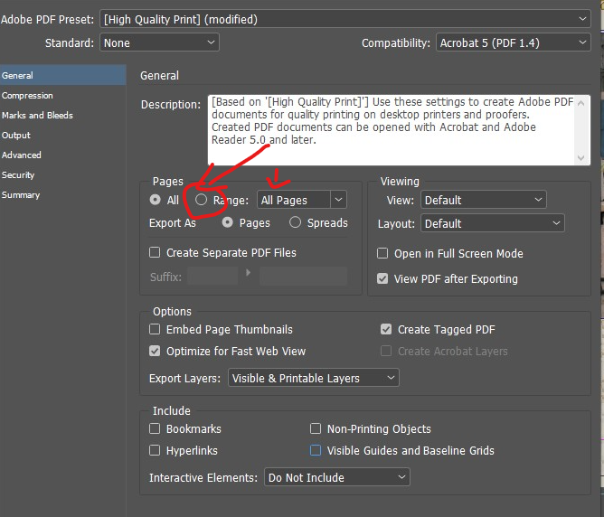Select the Range radio button
This screenshot has width=604, height=517.
pos(201,200)
